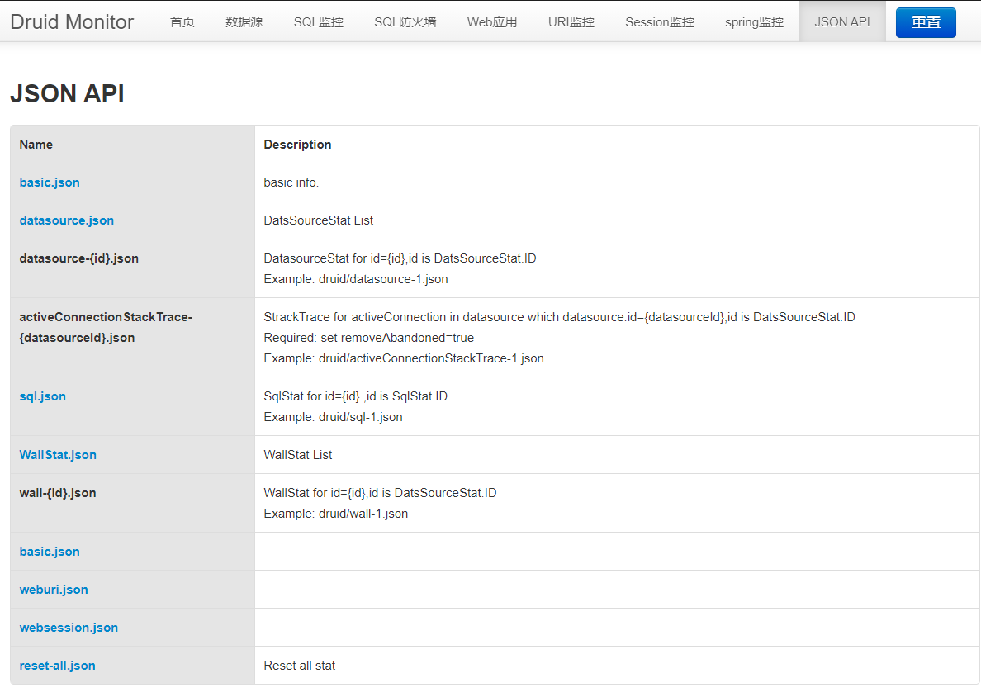Click the 'WallStat List' description
981x687 pixels.
coord(298,455)
